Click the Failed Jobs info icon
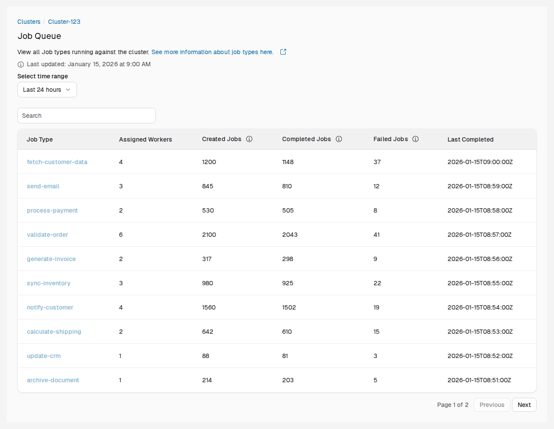Image resolution: width=554 pixels, height=429 pixels. click(x=415, y=139)
